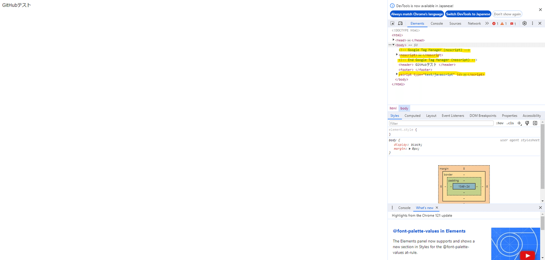Open DevTools settings gear
The height and width of the screenshot is (260, 545).
(x=525, y=23)
